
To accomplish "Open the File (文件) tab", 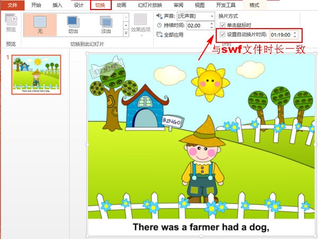I will (12, 5).
